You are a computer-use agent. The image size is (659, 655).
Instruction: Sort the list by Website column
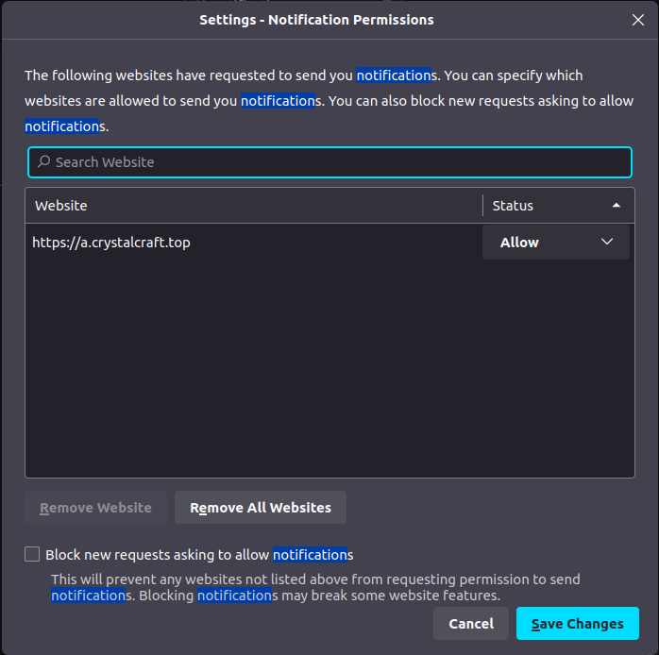253,206
